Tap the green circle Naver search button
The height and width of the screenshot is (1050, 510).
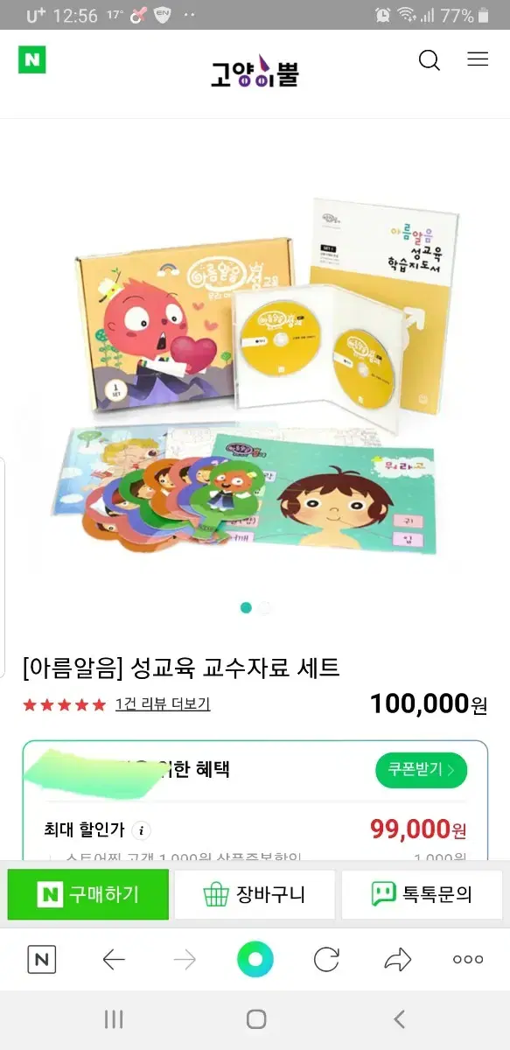click(255, 960)
